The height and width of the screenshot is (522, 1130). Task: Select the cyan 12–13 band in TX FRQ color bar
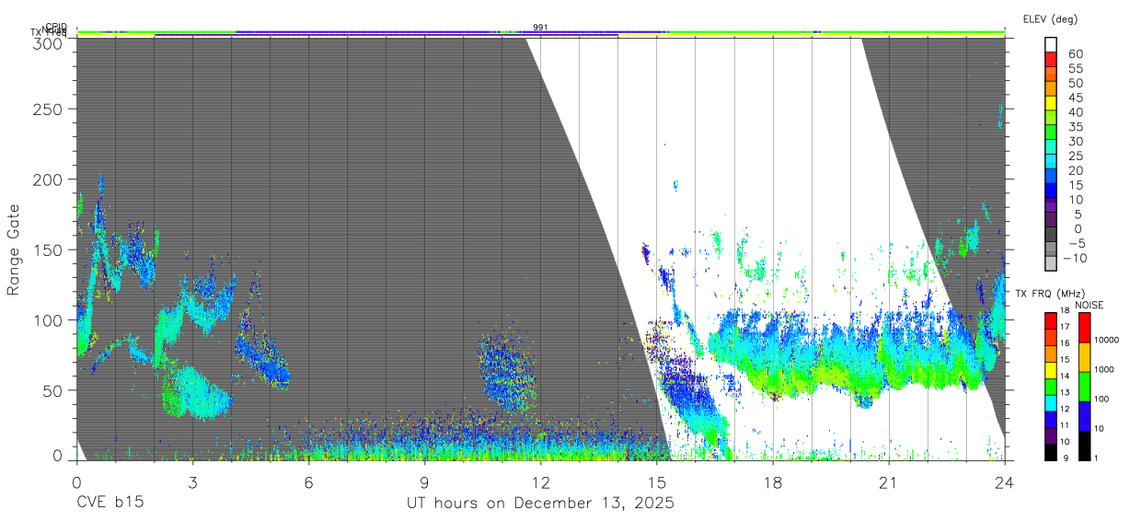(x=1050, y=401)
